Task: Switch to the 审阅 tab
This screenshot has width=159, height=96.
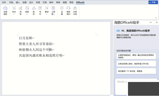Action: point(58,2)
